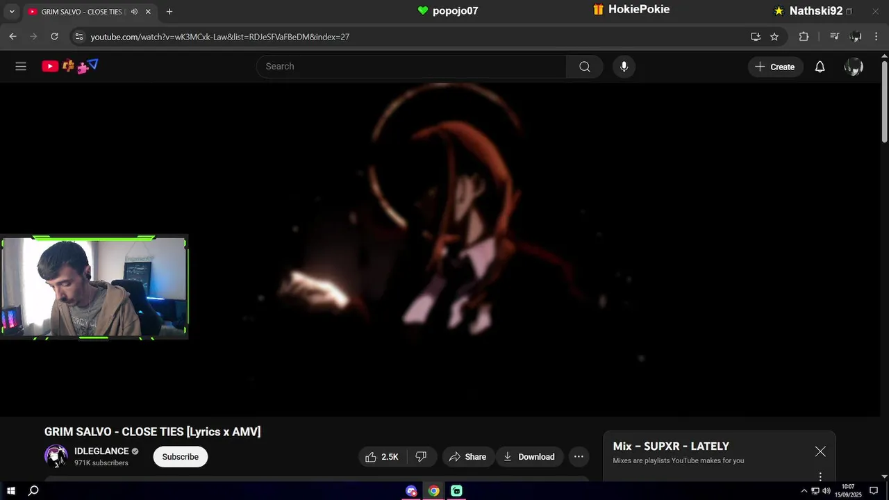Open Discord from taskbar
The width and height of the screenshot is (889, 500).
(x=411, y=491)
